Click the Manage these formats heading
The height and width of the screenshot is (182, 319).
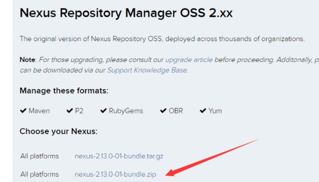(64, 91)
